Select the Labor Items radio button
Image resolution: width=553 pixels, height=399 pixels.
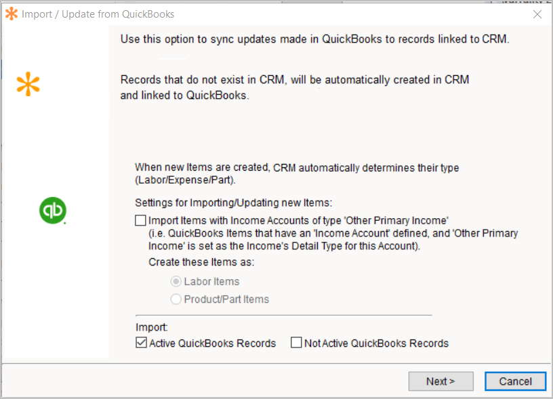point(176,281)
